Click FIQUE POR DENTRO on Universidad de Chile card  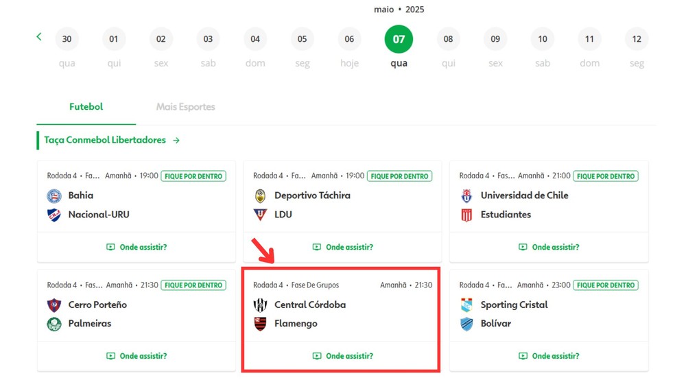tap(606, 176)
